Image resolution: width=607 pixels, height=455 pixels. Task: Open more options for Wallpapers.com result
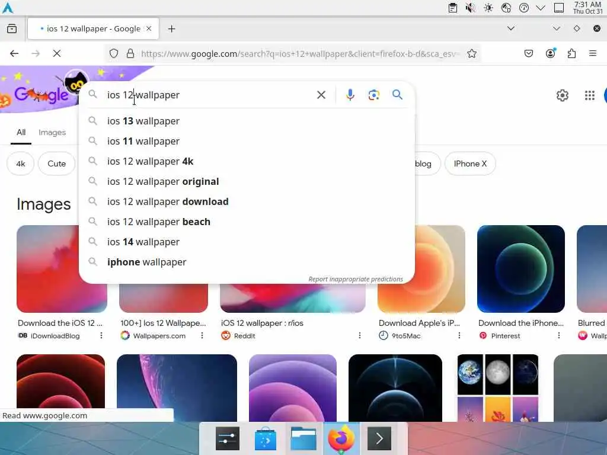202,335
